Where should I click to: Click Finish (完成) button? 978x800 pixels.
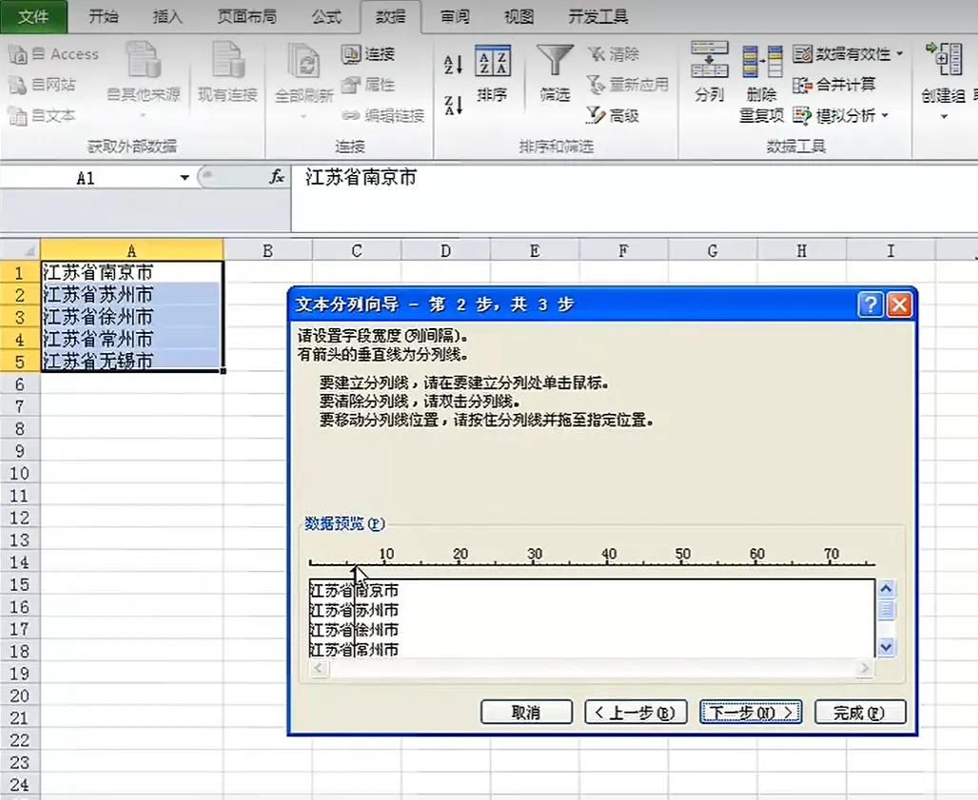coord(860,712)
